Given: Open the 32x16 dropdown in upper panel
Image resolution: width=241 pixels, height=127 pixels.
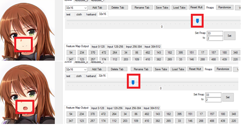Looking at the screenshot, I should click(76, 8).
